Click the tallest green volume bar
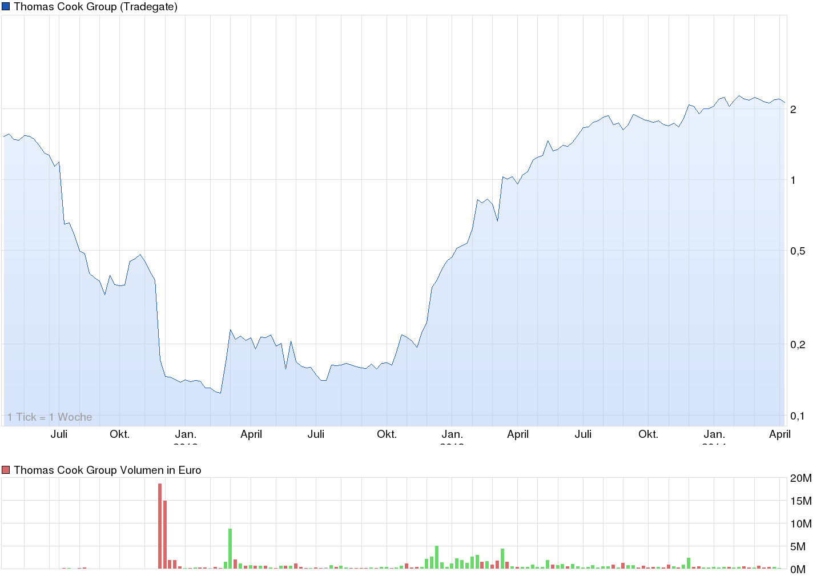This screenshot has height=580, width=829. pos(230,549)
